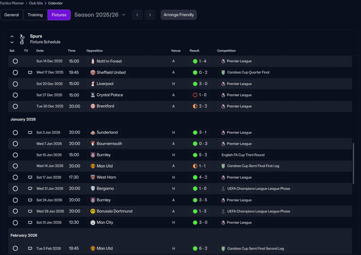The image size is (361, 255).
Task: Click TV icon for Sunderland match
Action: click(x=30, y=132)
